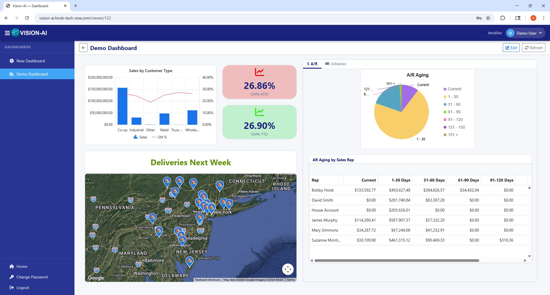This screenshot has height=295, width=550.
Task: Click the horizontal scrollbar under AR Aging table
Action: pyautogui.click(x=397, y=260)
